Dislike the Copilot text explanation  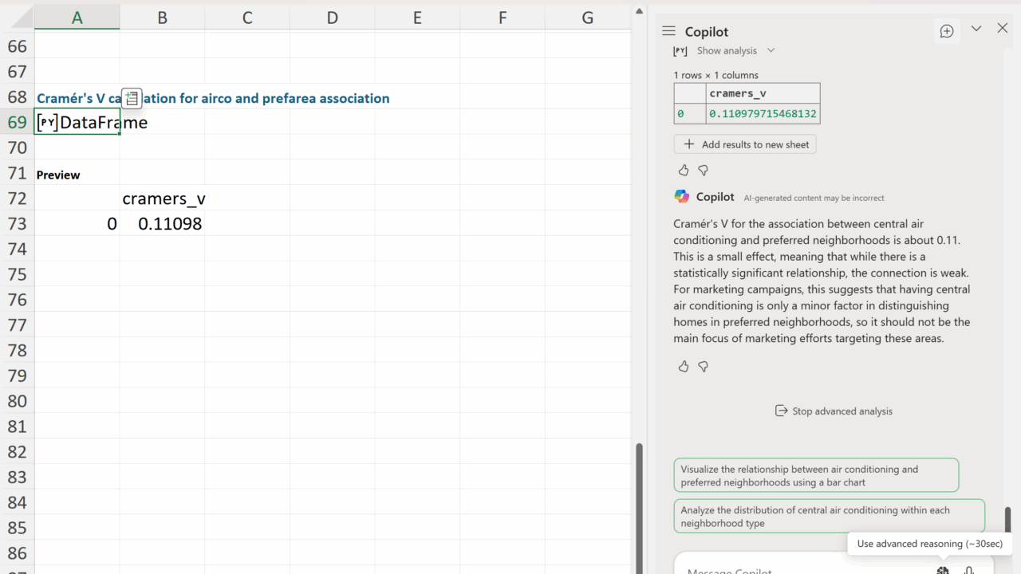click(x=703, y=366)
